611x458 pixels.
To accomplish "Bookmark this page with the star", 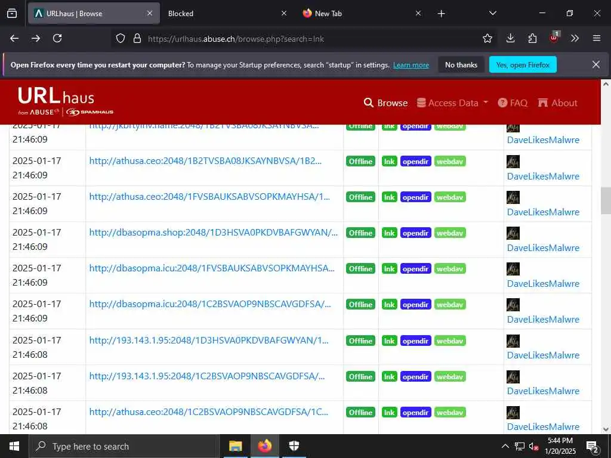I will click(x=487, y=38).
